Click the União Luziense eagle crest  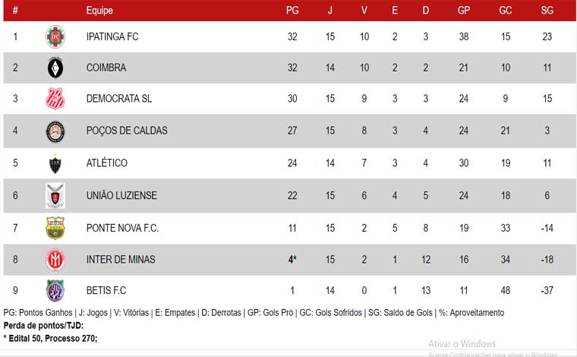pos(55,195)
